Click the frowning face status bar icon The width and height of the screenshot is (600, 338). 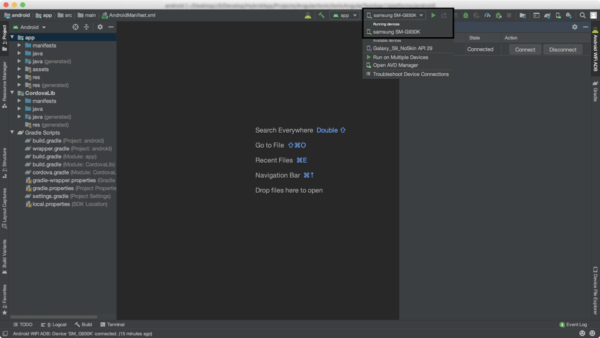pyautogui.click(x=592, y=334)
